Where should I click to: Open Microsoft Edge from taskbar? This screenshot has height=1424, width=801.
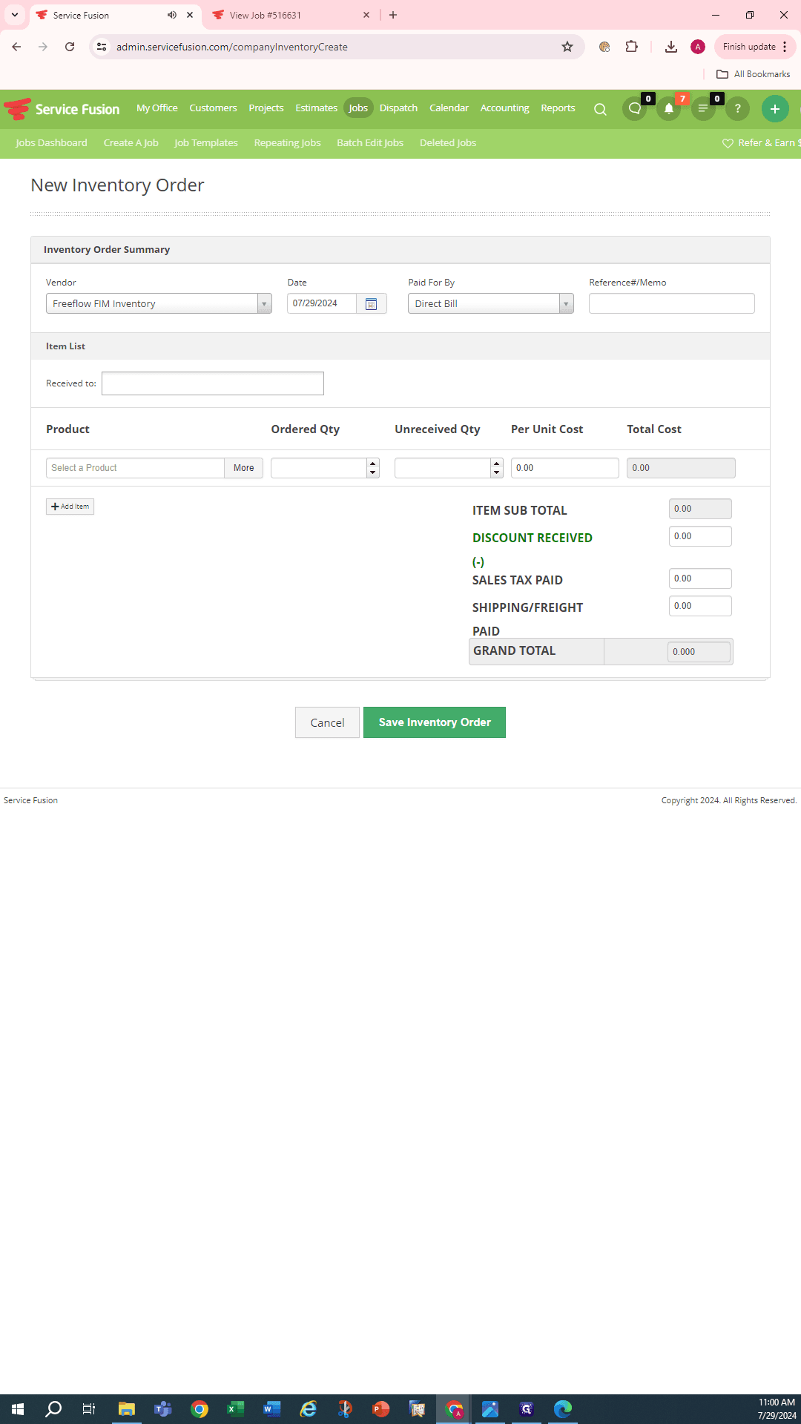point(563,1409)
